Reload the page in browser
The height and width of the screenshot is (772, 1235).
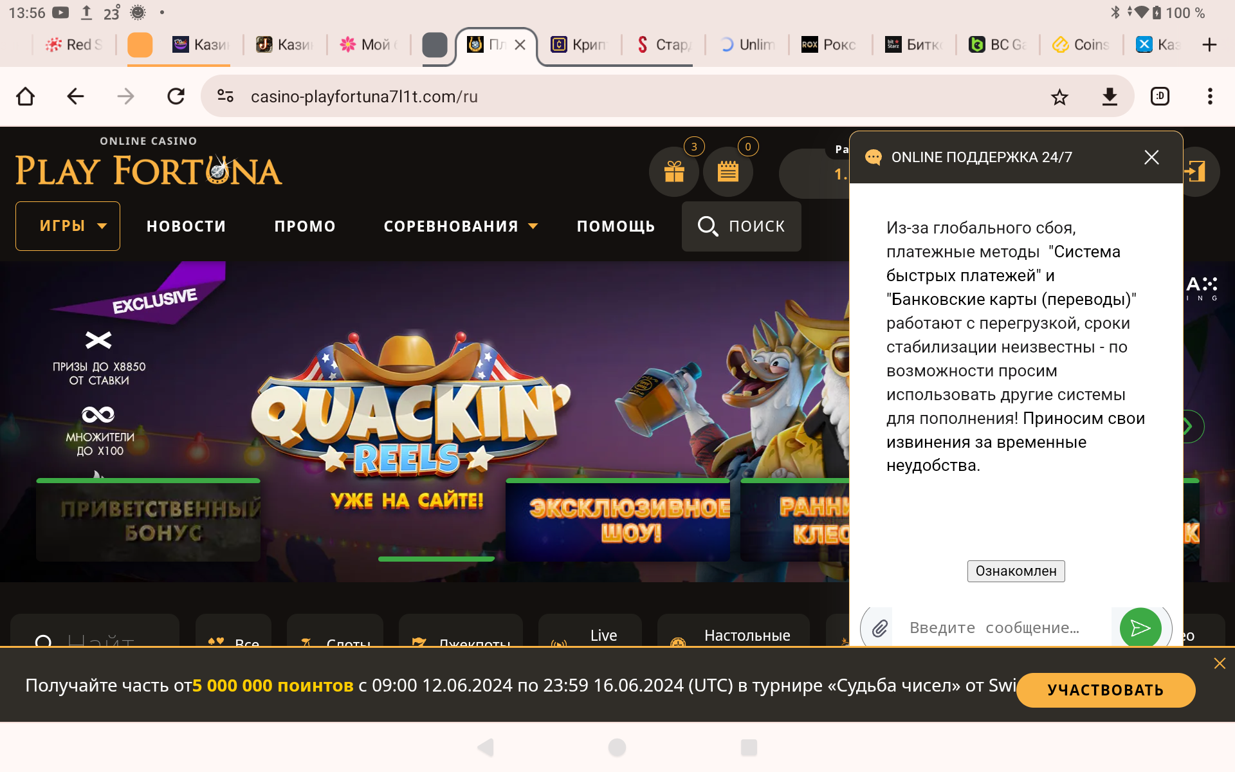click(x=176, y=97)
